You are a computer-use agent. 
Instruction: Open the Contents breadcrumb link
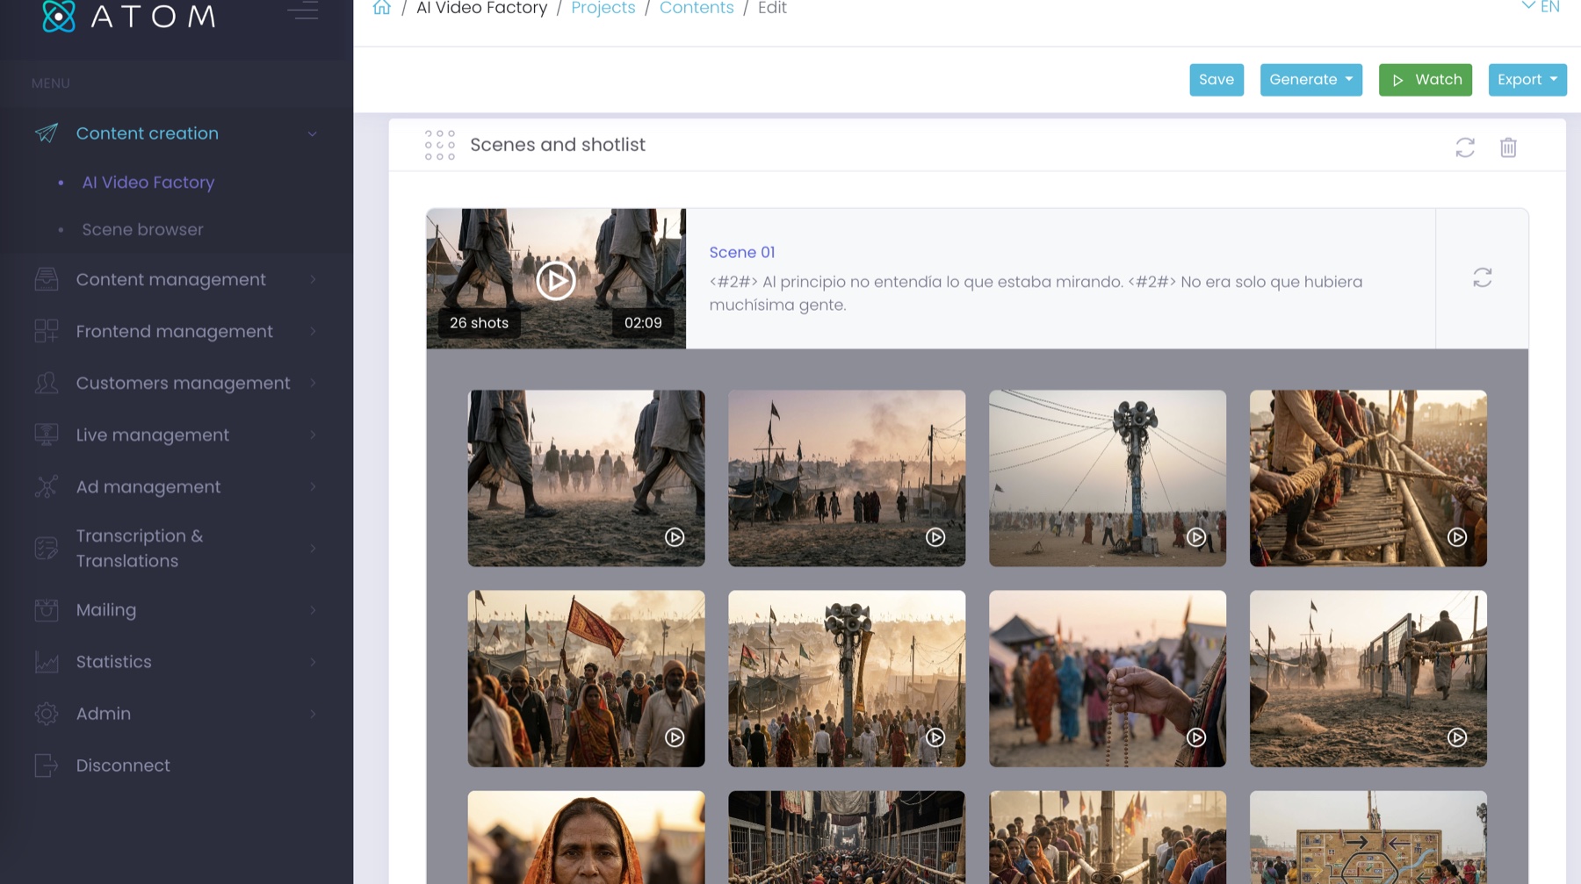coord(697,8)
